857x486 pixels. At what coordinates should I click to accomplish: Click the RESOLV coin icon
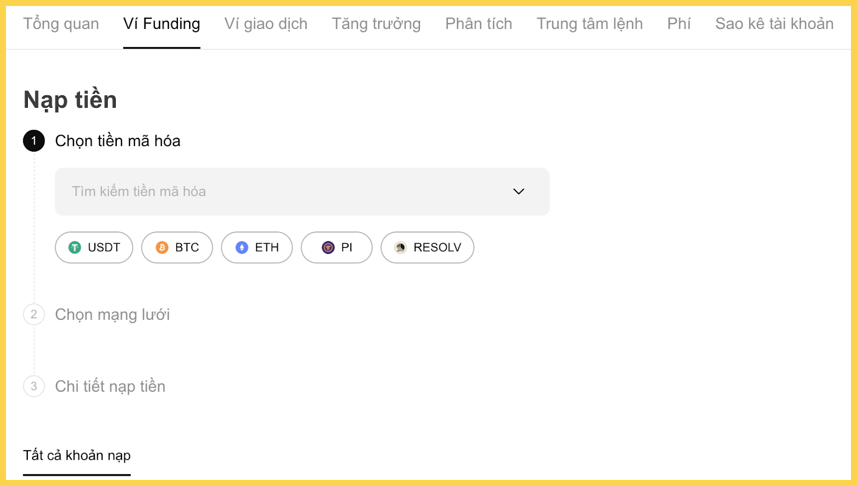[400, 248]
